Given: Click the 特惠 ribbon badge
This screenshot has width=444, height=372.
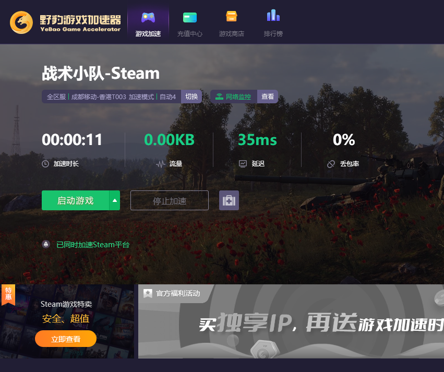Looking at the screenshot, I should pyautogui.click(x=8, y=295).
